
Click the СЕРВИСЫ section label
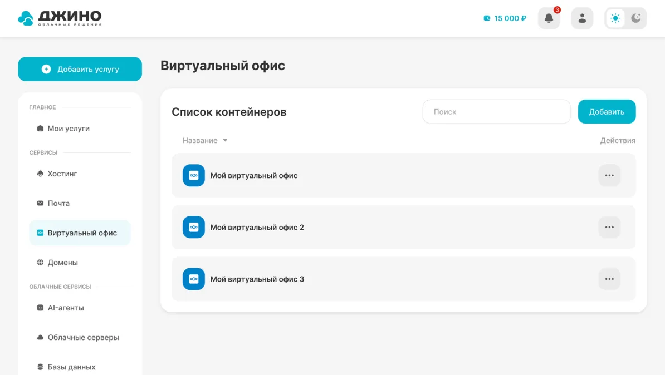[43, 152]
